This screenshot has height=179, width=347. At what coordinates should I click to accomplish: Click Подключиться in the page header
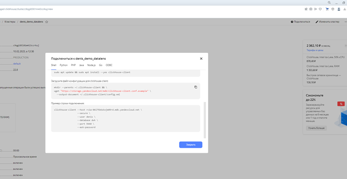300,22
